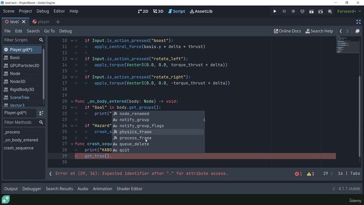364x205 pixels.
Task: Go to previous edited document arrow
Action: tap(341, 31)
